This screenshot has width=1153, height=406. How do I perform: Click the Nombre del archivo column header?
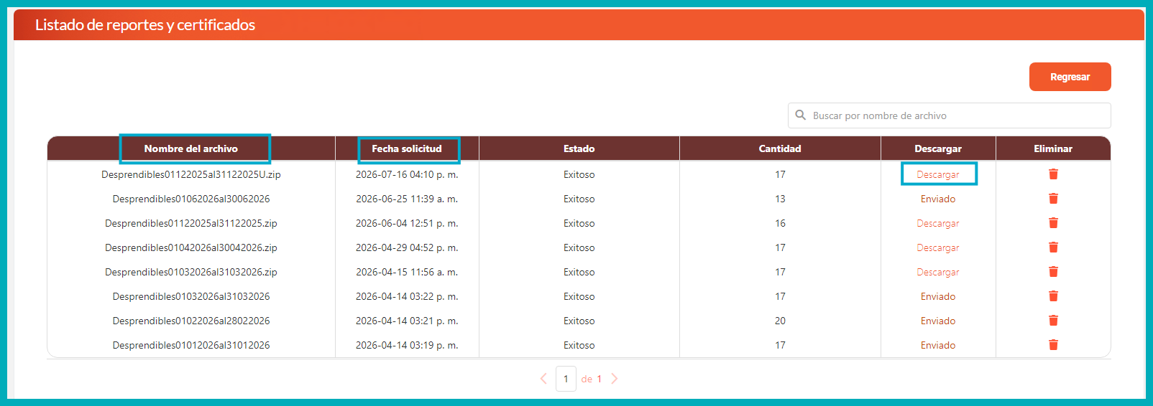(191, 148)
